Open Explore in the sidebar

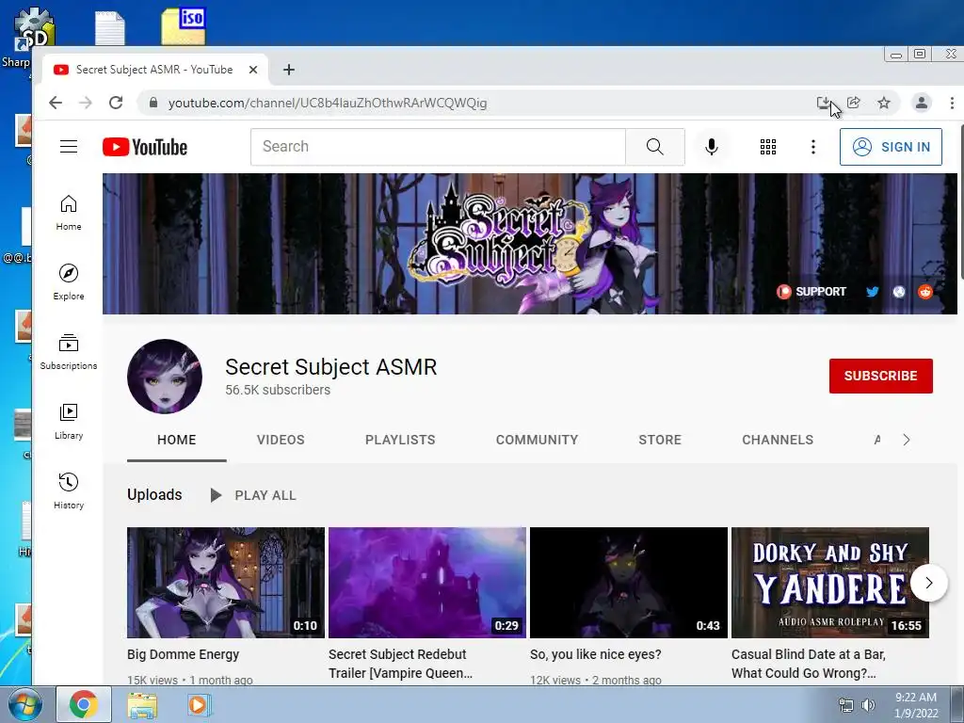68,282
